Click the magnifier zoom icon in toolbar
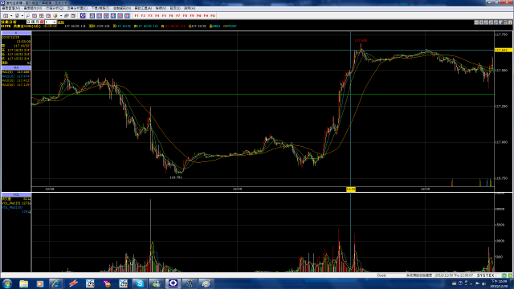514x289 pixels. click(x=27, y=15)
